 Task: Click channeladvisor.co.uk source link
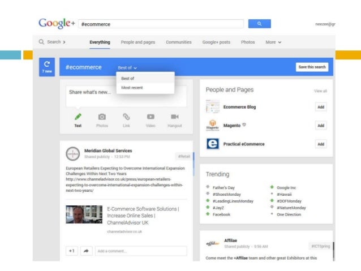click(x=124, y=231)
